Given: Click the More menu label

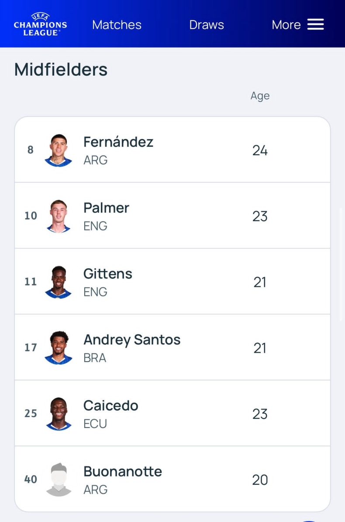Looking at the screenshot, I should [x=286, y=25].
